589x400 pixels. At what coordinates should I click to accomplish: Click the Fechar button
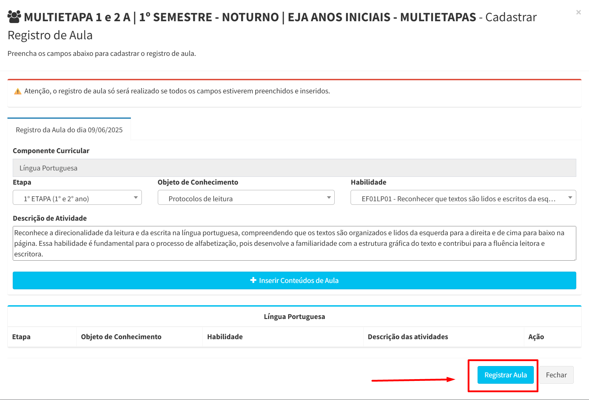(x=556, y=375)
